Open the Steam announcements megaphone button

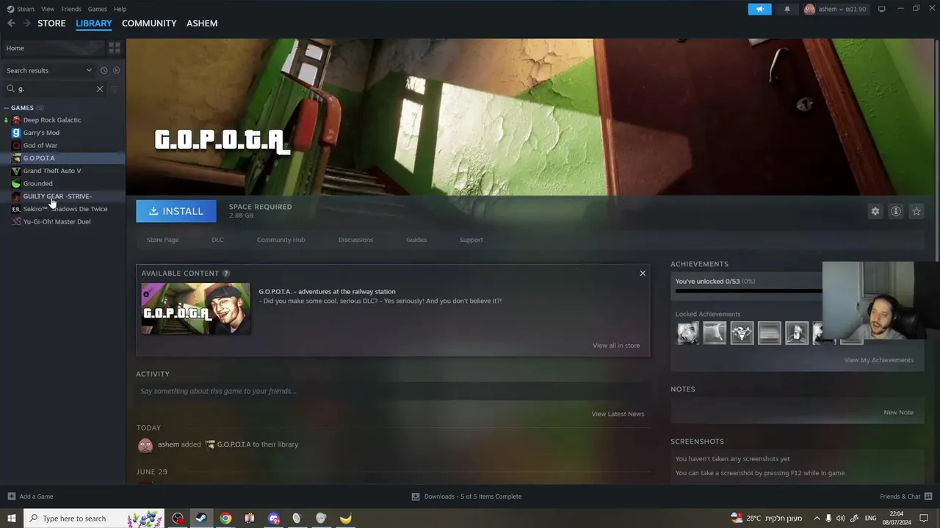[759, 9]
